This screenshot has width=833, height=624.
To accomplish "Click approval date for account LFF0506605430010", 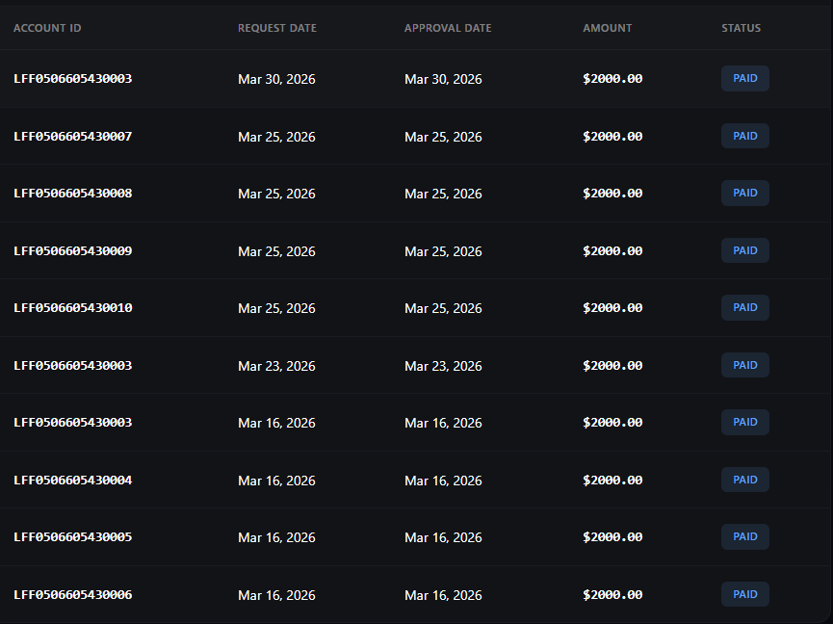I will point(443,308).
